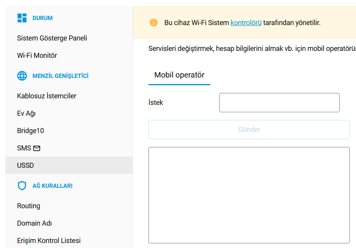Open Sistem Gösterge Paneli page
The image size is (356, 248).
(x=52, y=38)
